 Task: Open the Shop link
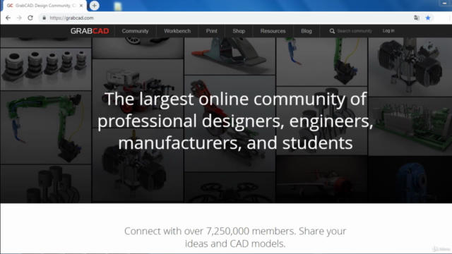click(239, 31)
